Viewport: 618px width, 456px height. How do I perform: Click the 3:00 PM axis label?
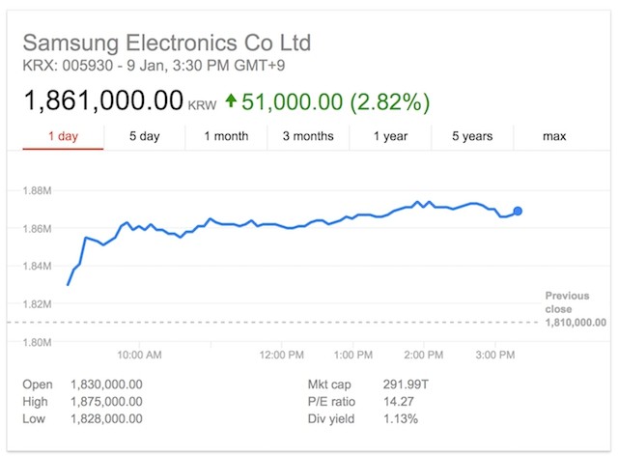pyautogui.click(x=495, y=355)
